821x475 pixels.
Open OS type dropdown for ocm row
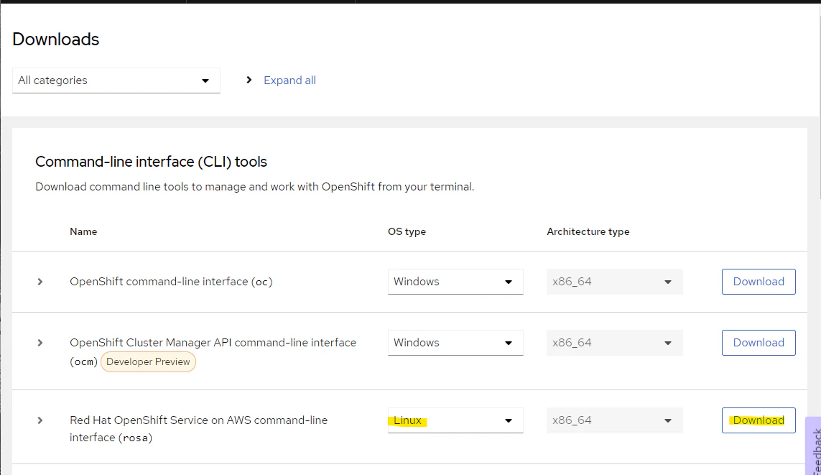click(455, 343)
